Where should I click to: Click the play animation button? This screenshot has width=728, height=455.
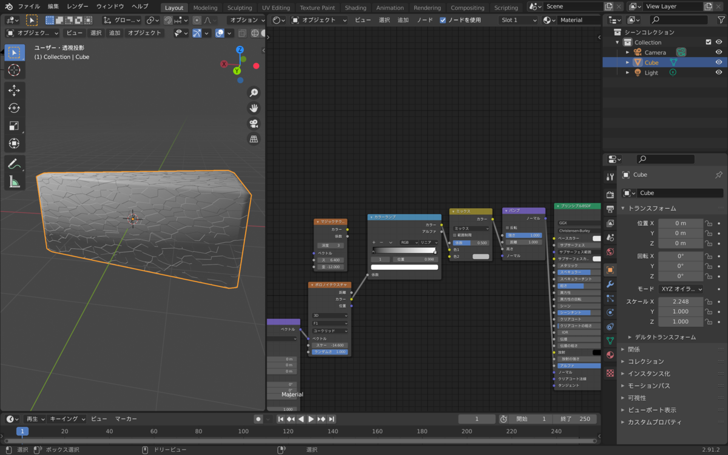[311, 419]
